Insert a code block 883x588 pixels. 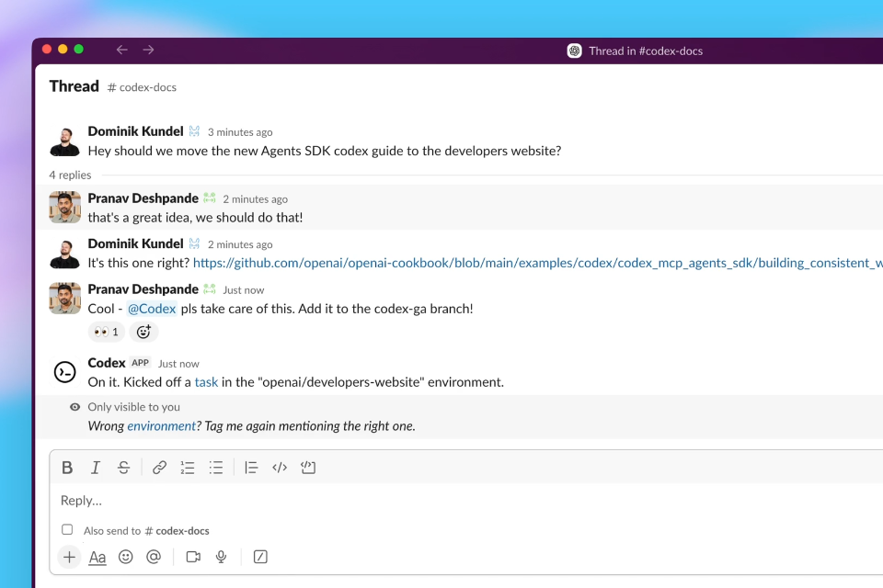click(x=280, y=468)
